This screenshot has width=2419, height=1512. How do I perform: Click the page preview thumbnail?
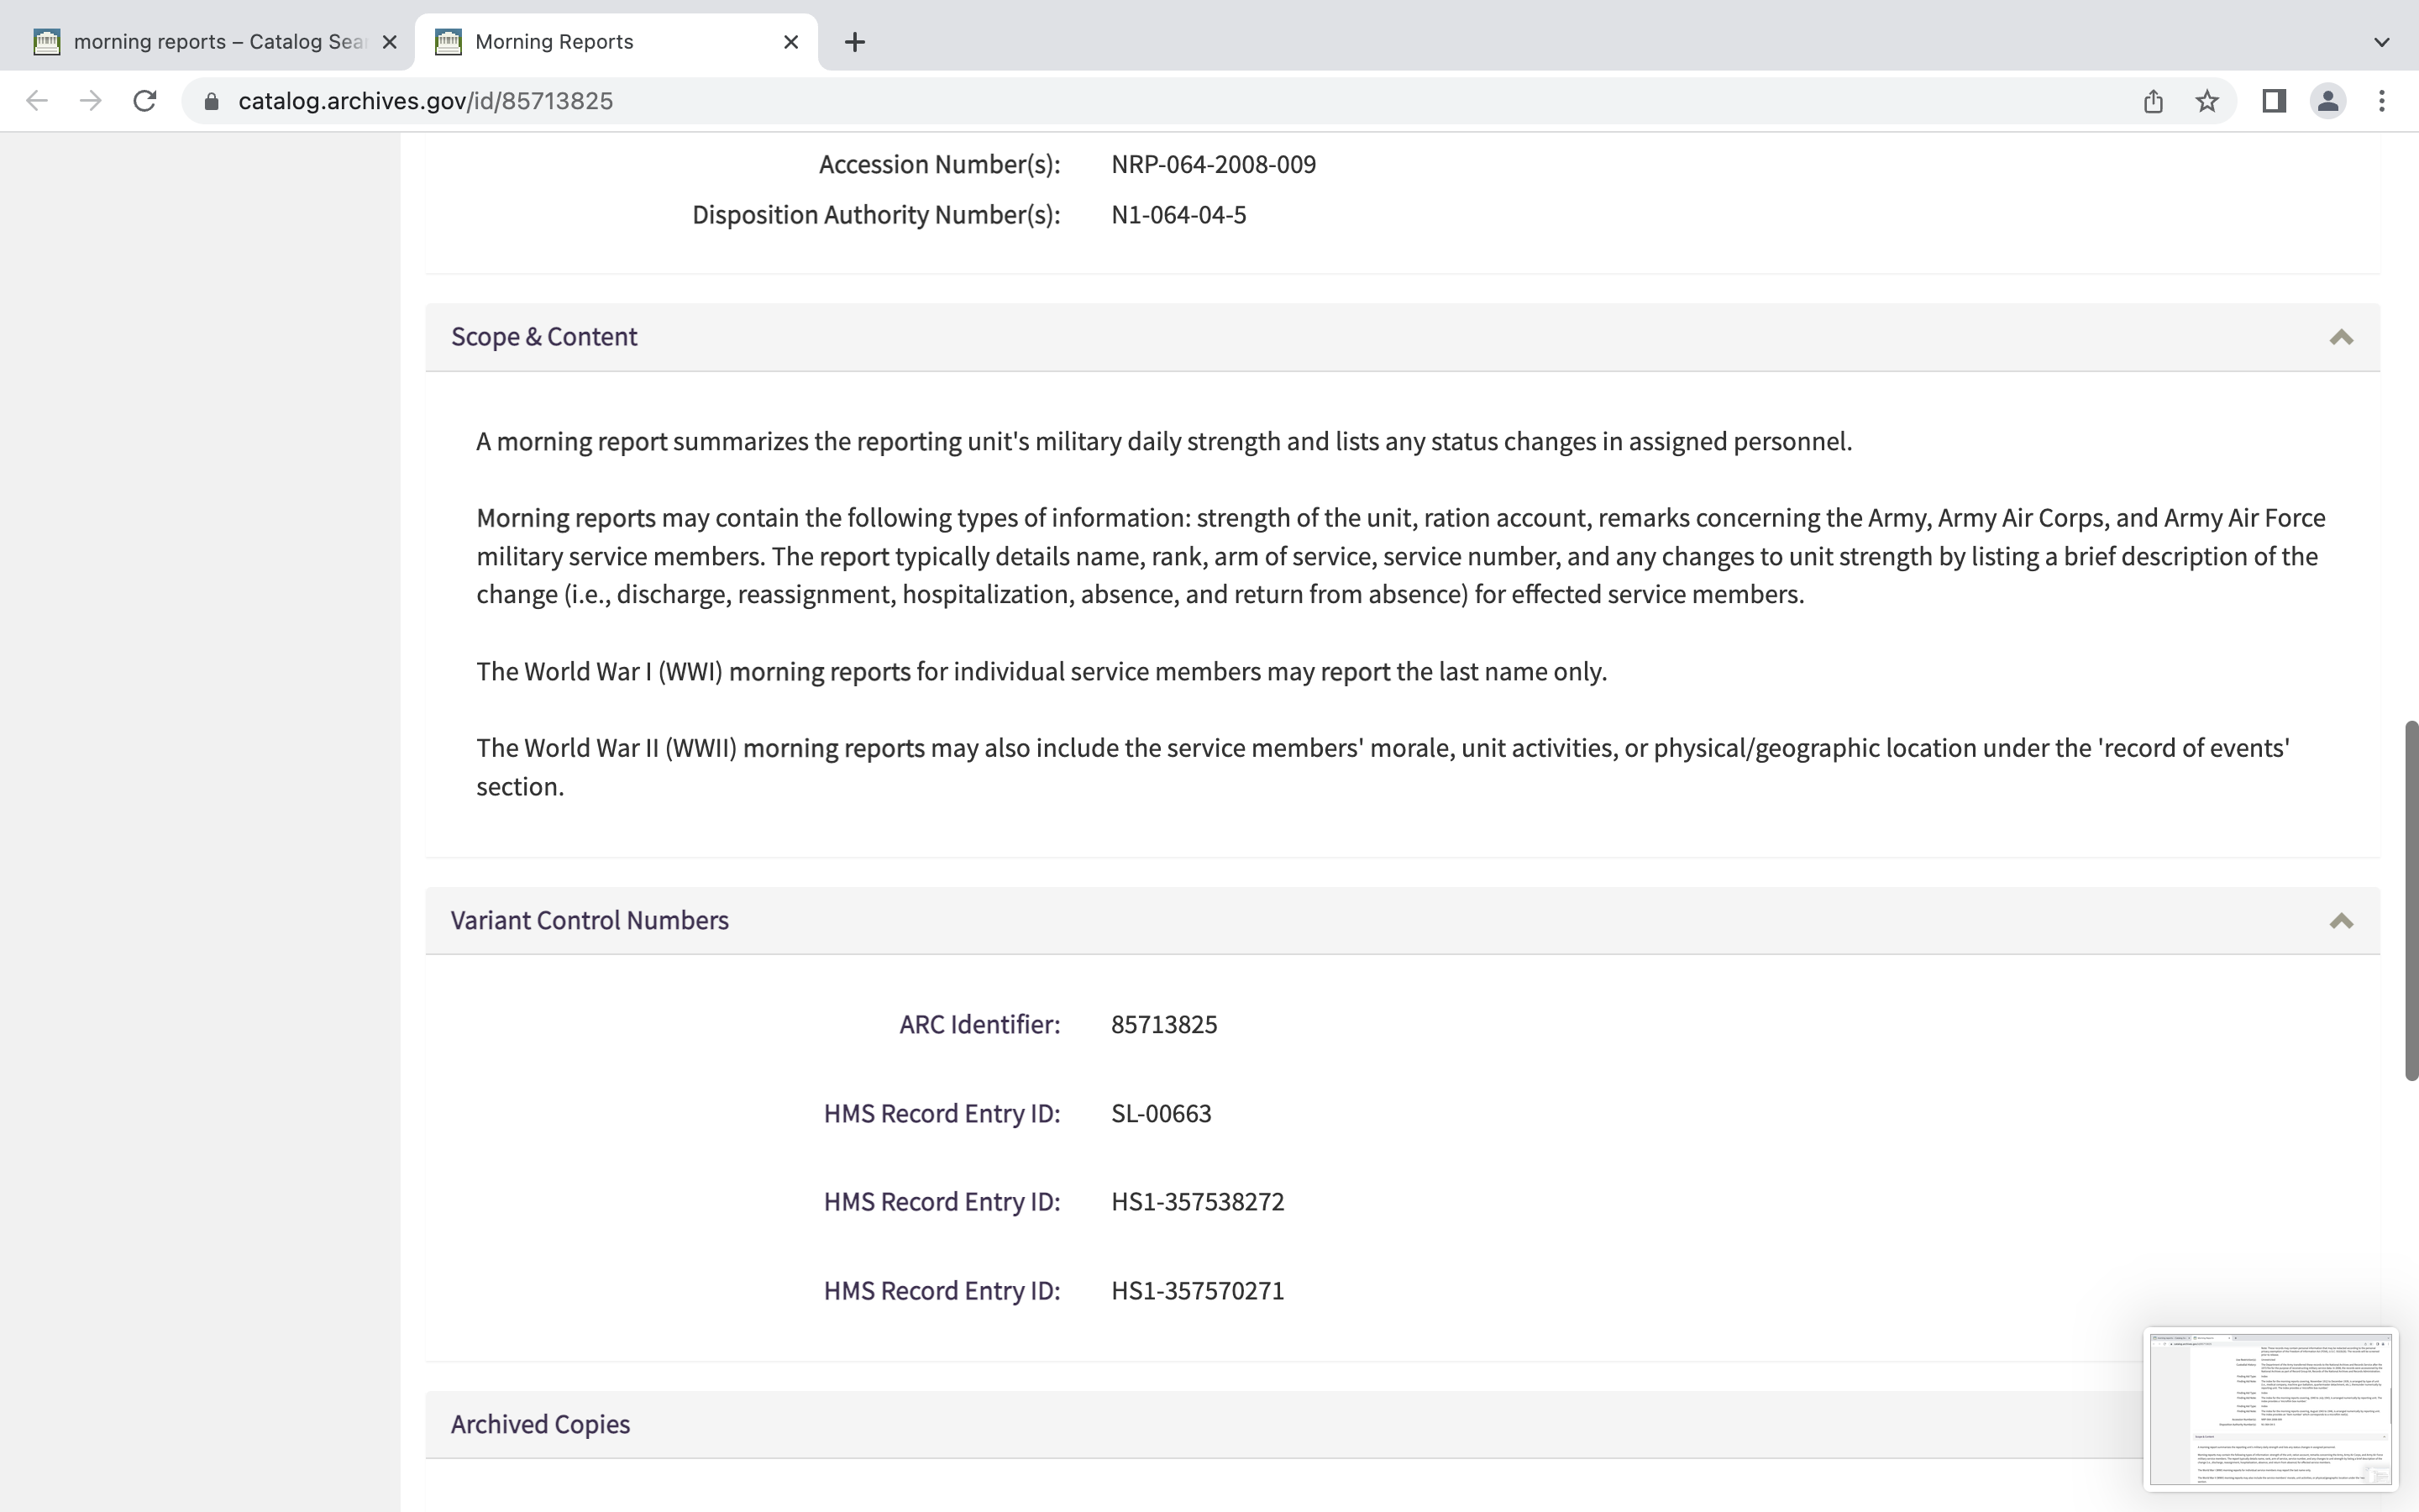point(2270,1409)
